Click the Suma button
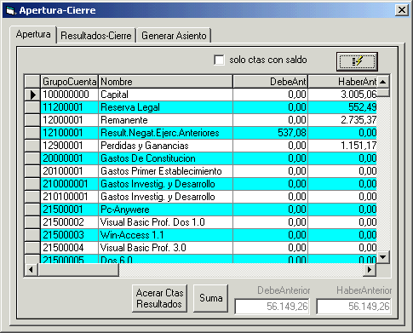The width and height of the screenshot is (413, 333). pos(210,298)
